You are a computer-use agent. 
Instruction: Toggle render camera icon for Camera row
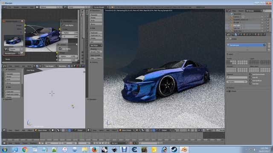(x=268, y=17)
